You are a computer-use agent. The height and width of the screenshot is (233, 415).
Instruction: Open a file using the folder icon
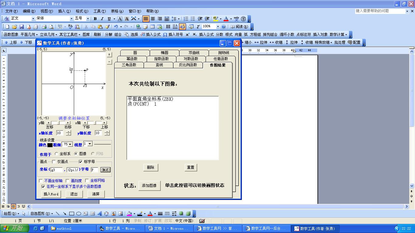15,27
